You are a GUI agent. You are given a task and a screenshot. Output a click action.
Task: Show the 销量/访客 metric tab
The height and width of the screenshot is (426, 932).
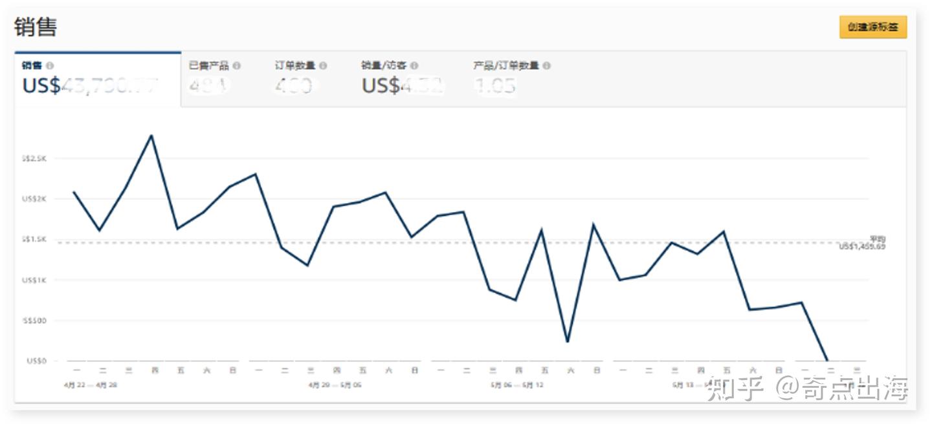tap(401, 79)
